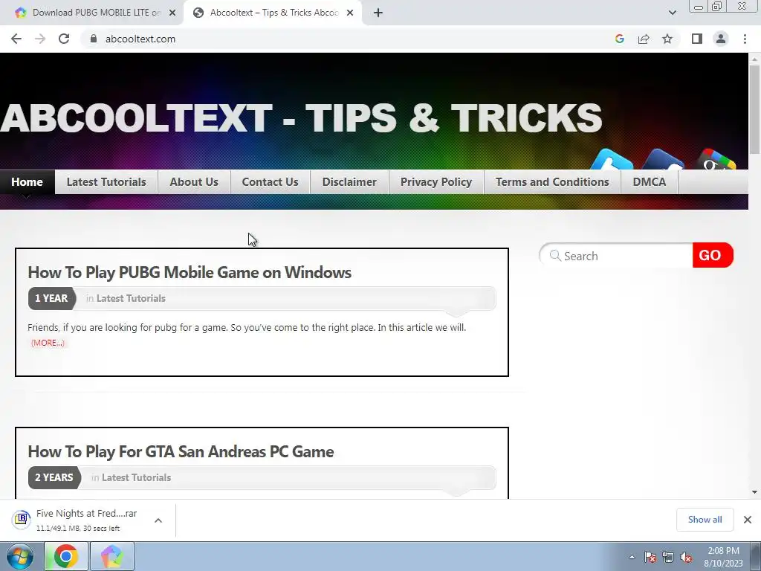Open the DMCA page
Screen dimensions: 761x571
[x=650, y=182]
